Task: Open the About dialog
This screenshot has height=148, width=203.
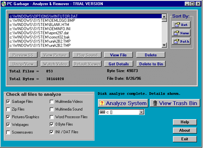Action: (x=185, y=130)
